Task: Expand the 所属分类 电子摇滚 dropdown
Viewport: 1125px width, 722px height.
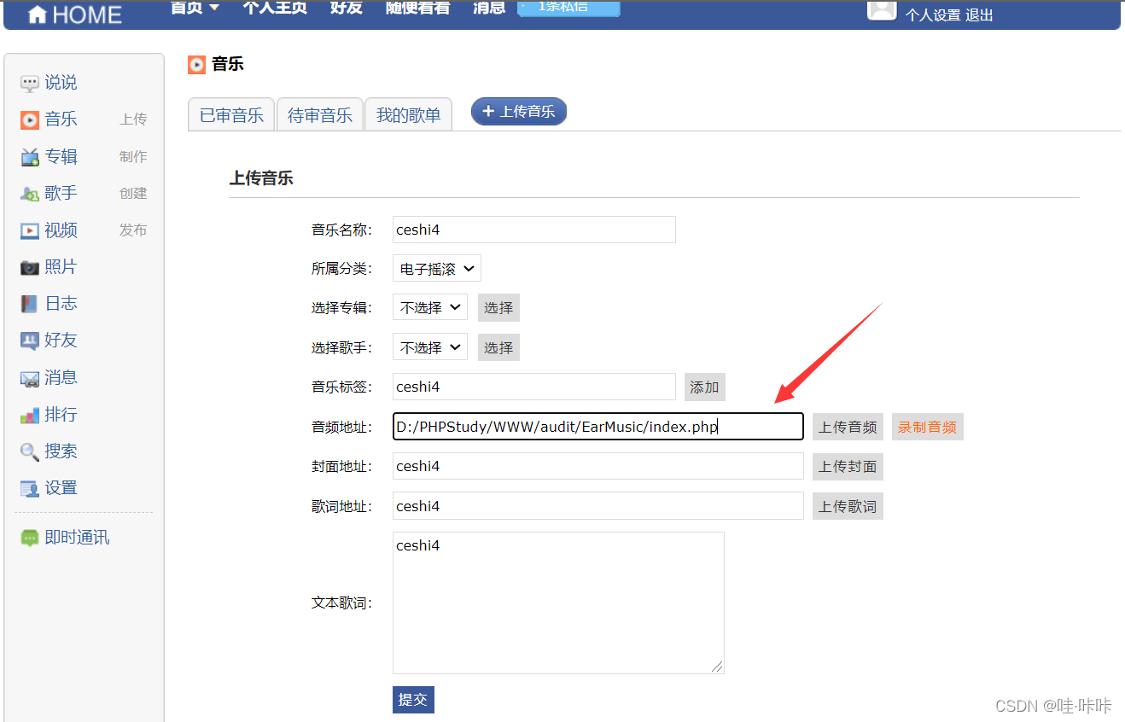Action: (x=437, y=269)
